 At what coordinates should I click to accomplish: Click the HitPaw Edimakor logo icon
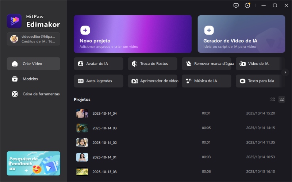pyautogui.click(x=14, y=21)
